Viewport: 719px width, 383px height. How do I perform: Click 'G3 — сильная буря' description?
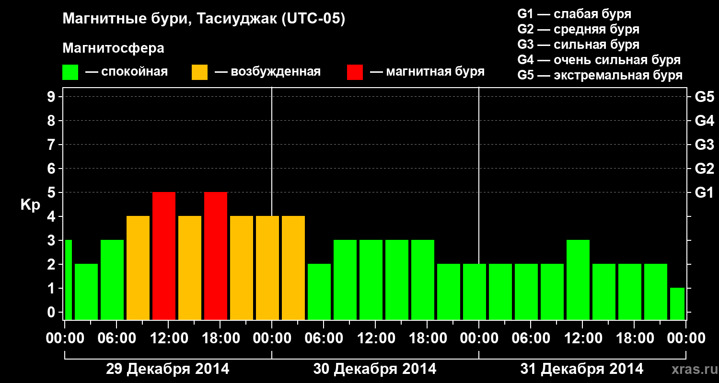578,45
